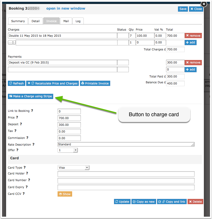Viewport: 212px width, 219px height.
Task: Click Copy and link button
Action: [172, 202]
